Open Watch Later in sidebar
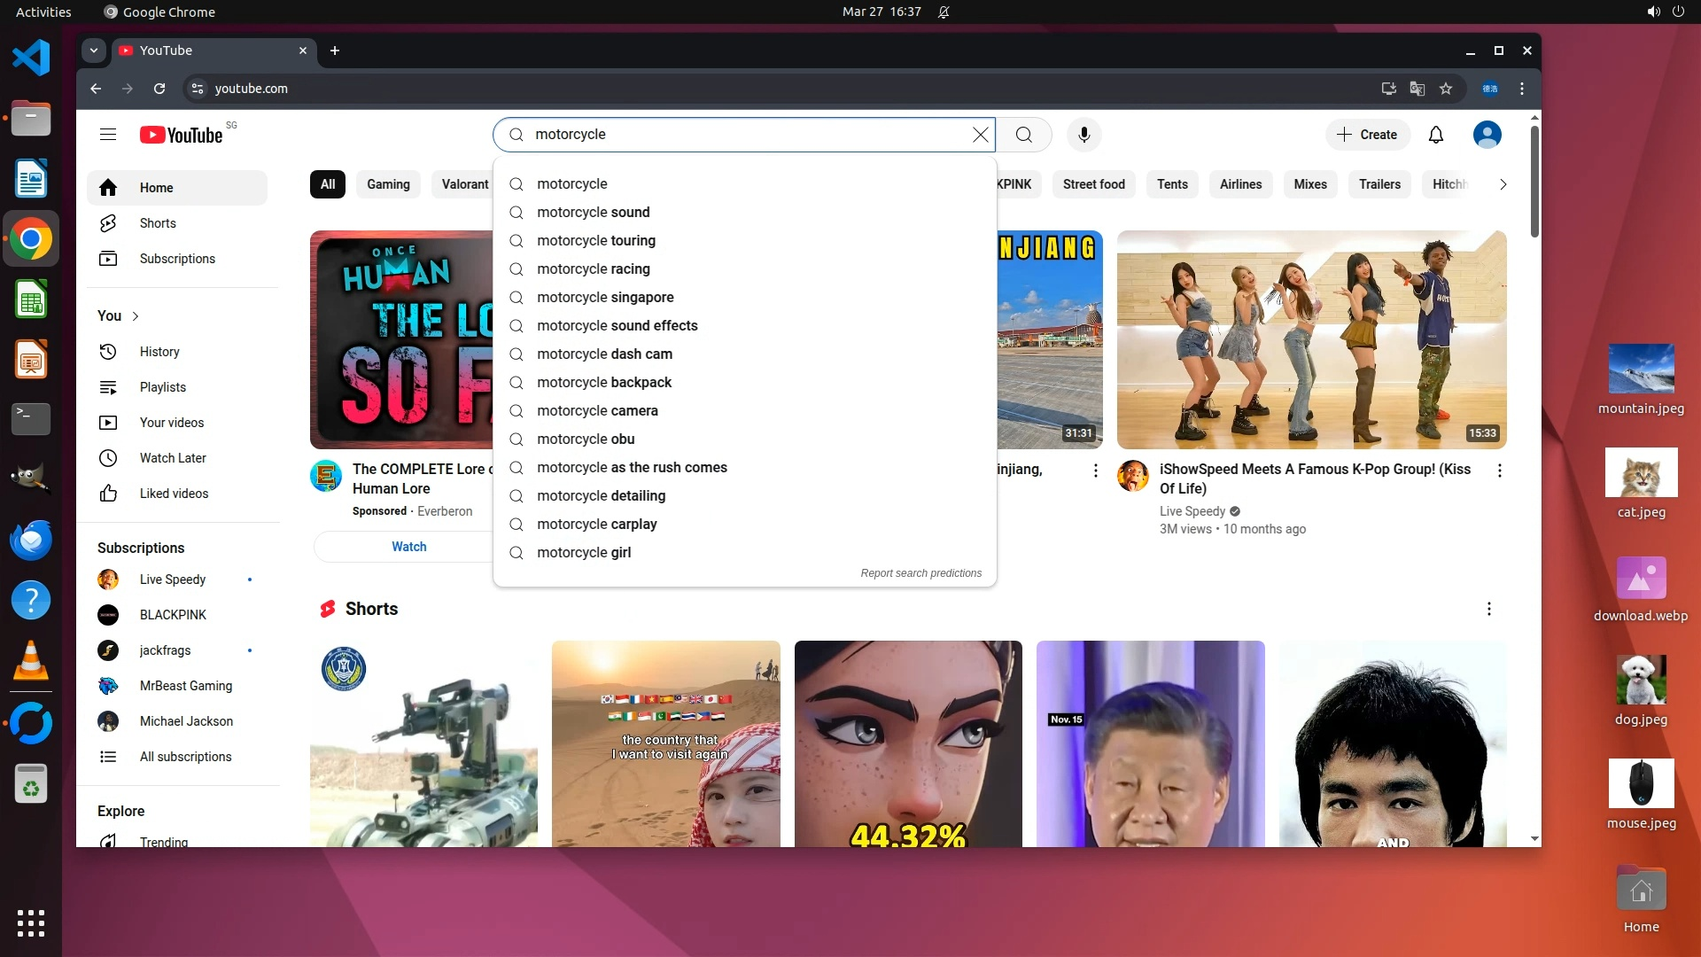1701x957 pixels. 173,458
